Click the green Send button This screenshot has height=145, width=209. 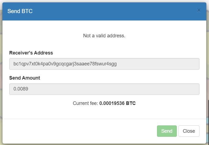click(167, 131)
